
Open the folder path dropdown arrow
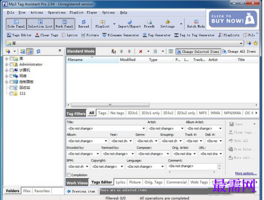241,43
